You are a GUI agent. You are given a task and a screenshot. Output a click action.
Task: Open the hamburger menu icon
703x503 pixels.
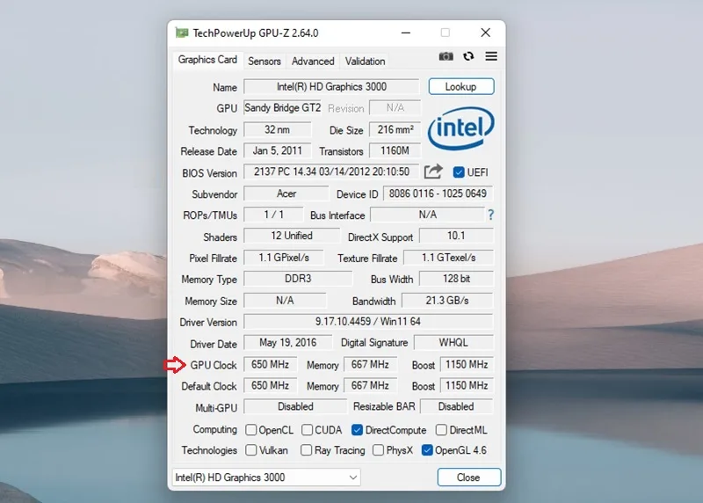(x=491, y=56)
